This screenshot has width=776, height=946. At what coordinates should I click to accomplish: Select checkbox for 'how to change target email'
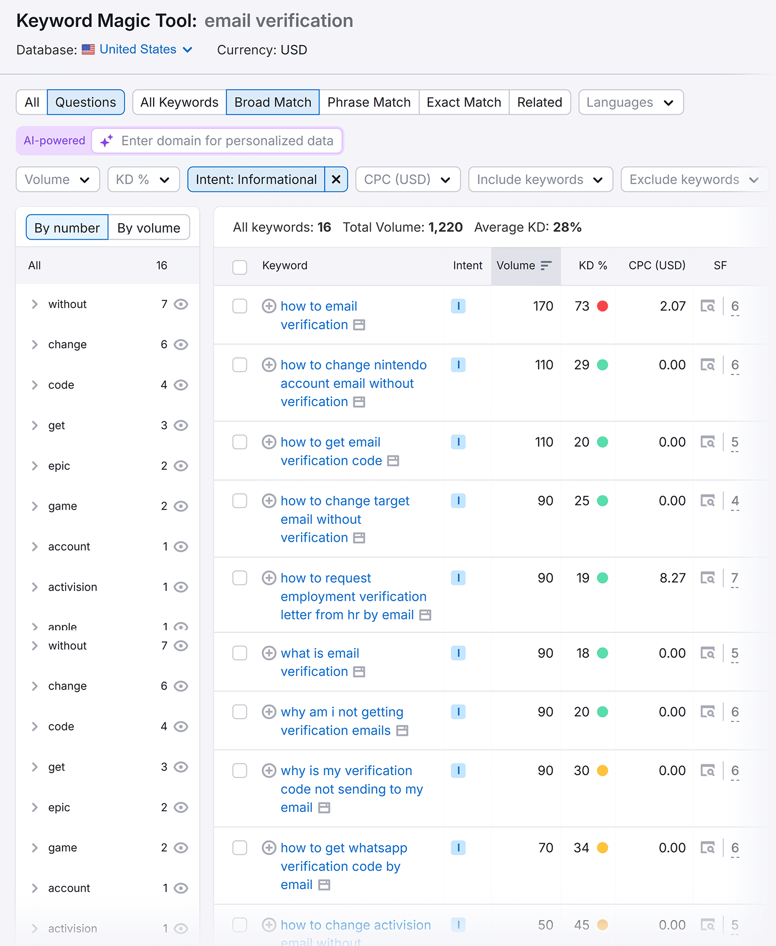(x=240, y=501)
